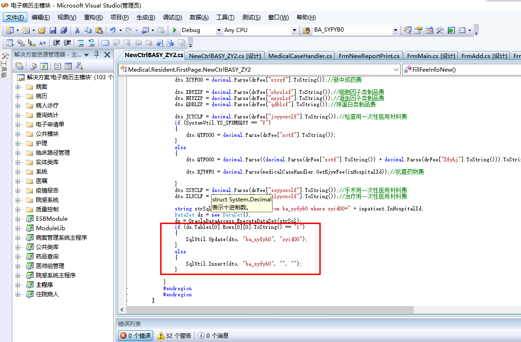Open the Any CPU platform dropdown
The height and width of the screenshot is (342, 521).
pyautogui.click(x=294, y=30)
